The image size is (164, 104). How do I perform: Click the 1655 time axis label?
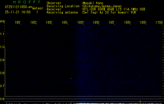point(81,22)
